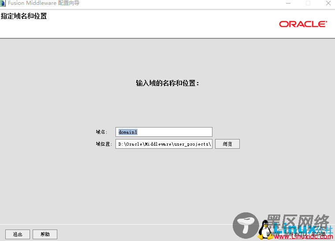Image resolution: width=335 pixels, height=241 pixels.
Task: Click the Fusion Middleware window globe icon
Action: click(x=2, y=3)
